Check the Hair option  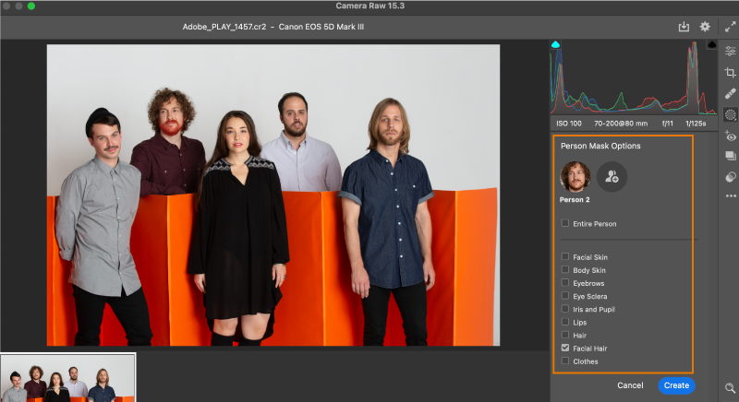[x=565, y=336]
